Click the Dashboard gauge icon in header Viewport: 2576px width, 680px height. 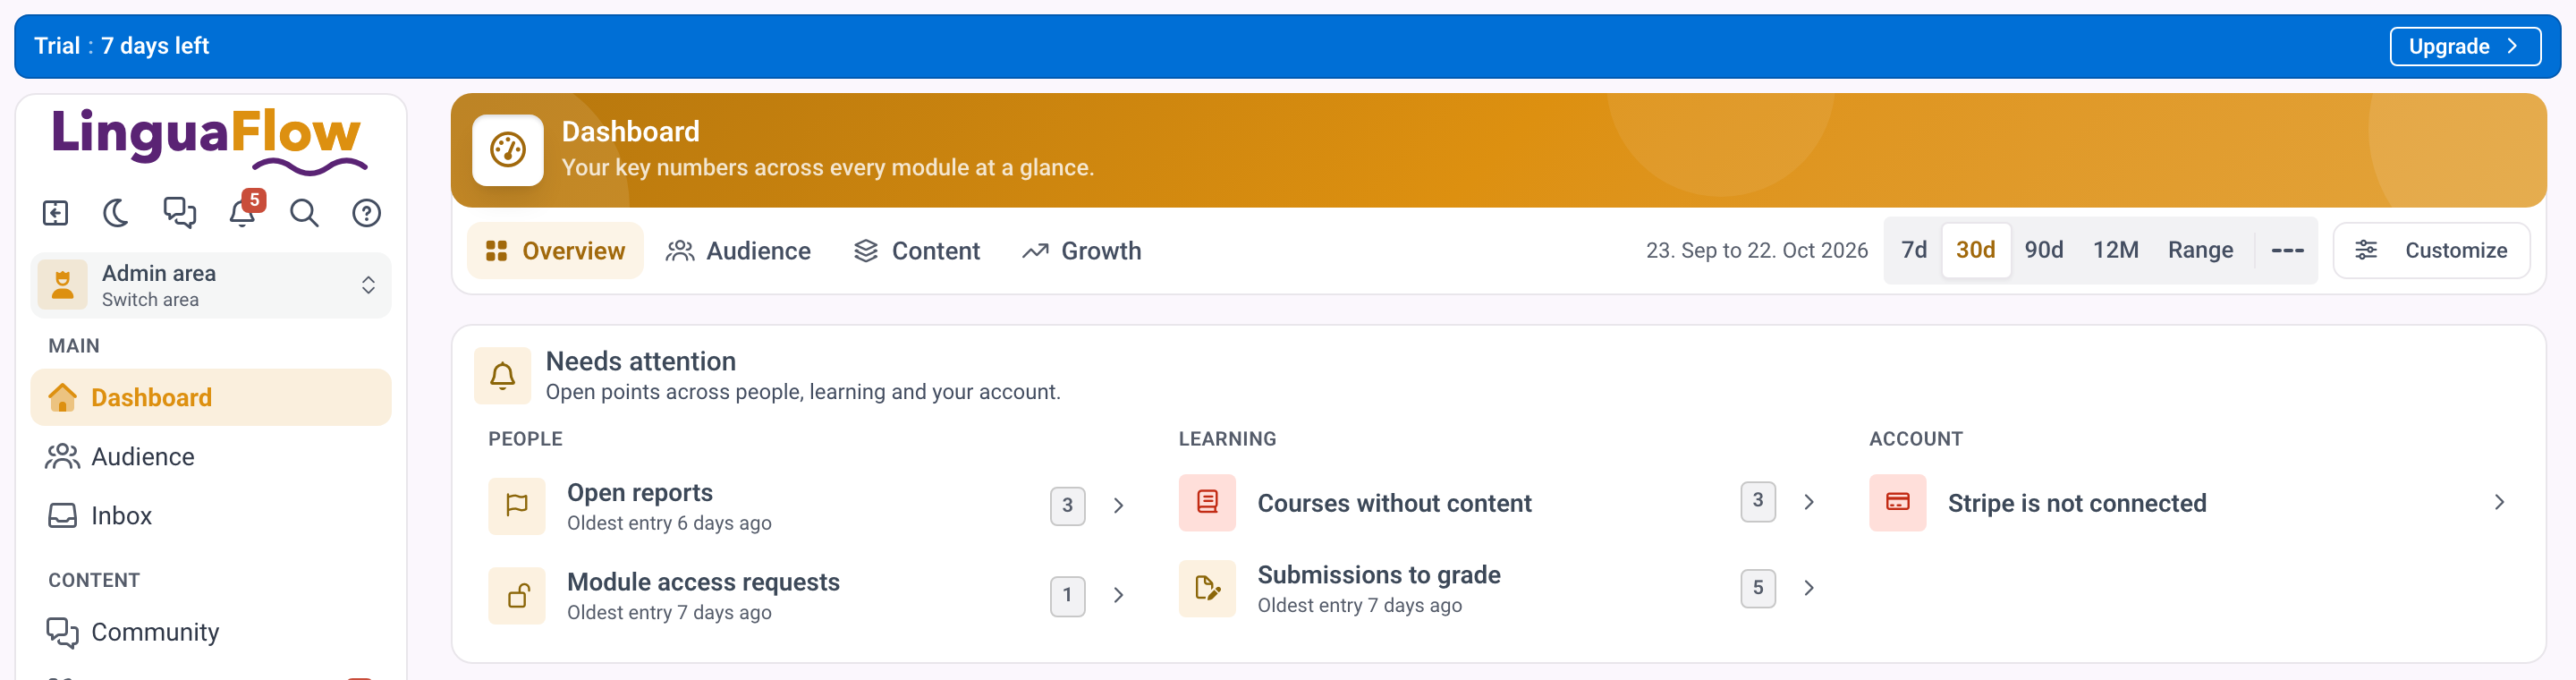(x=508, y=151)
